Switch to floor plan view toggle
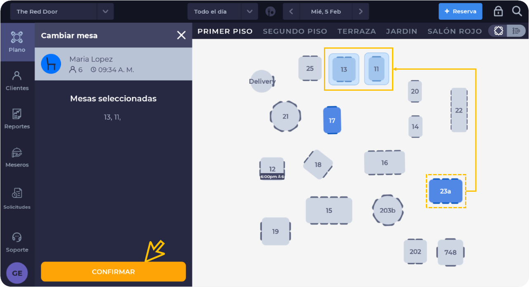Screen dimensions: 529x287 coord(498,31)
